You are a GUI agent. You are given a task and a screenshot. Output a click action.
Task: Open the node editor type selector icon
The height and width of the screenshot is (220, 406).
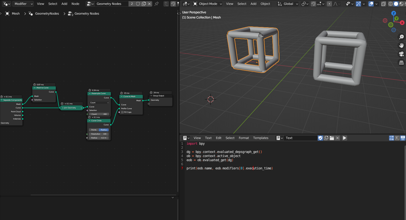point(7,4)
